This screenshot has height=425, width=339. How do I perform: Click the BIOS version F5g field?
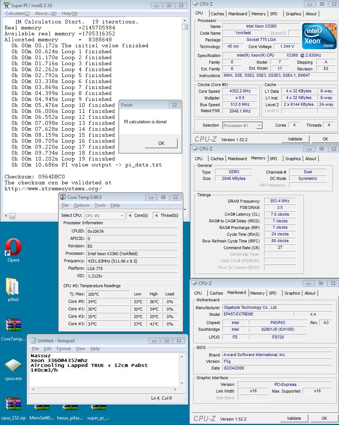278,361
